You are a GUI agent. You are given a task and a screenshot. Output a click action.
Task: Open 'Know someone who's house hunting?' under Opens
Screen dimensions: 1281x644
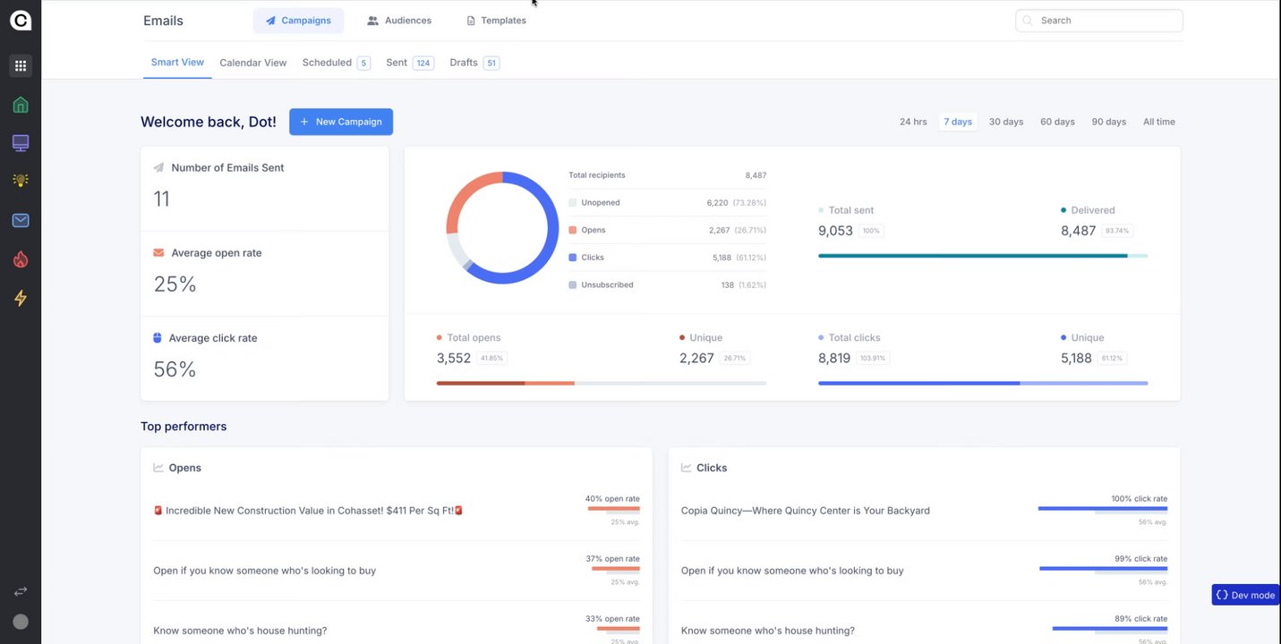tap(240, 631)
